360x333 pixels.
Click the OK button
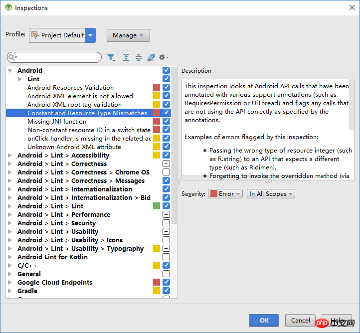click(x=264, y=321)
